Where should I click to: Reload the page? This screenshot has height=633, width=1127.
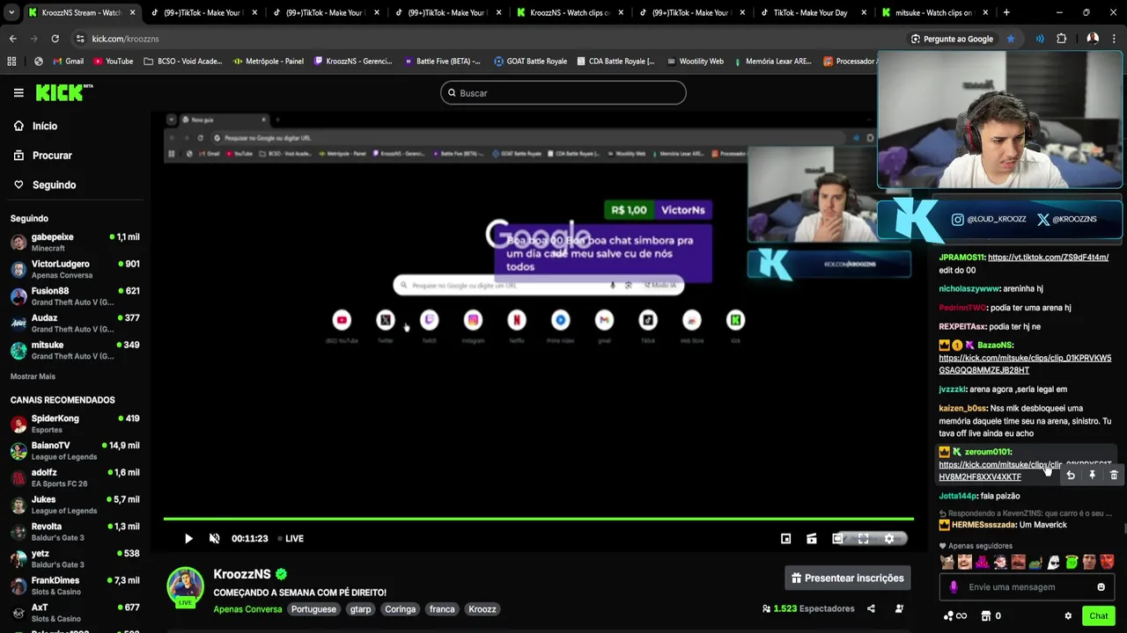[x=55, y=39]
